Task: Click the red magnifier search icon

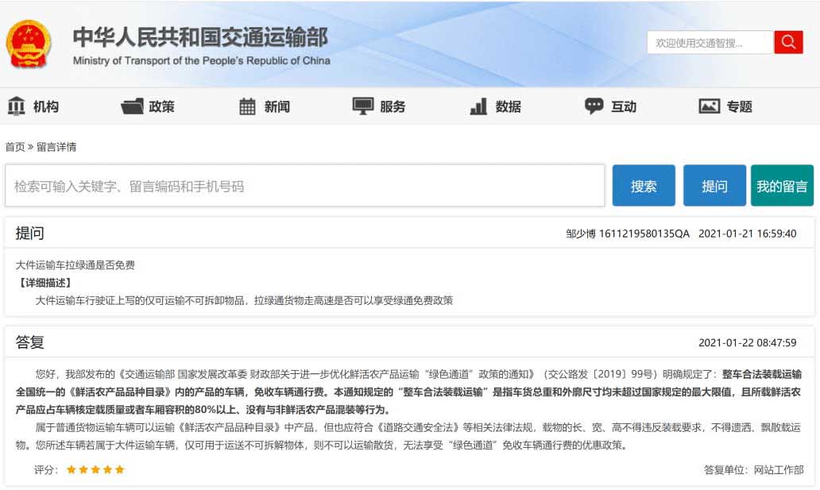Action: (788, 43)
